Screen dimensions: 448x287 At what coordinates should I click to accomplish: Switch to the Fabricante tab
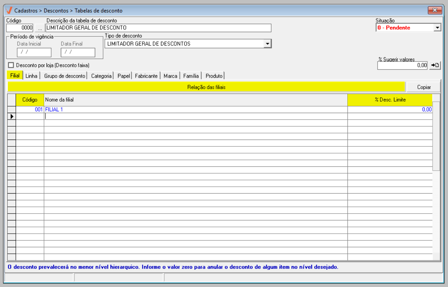pyautogui.click(x=146, y=76)
